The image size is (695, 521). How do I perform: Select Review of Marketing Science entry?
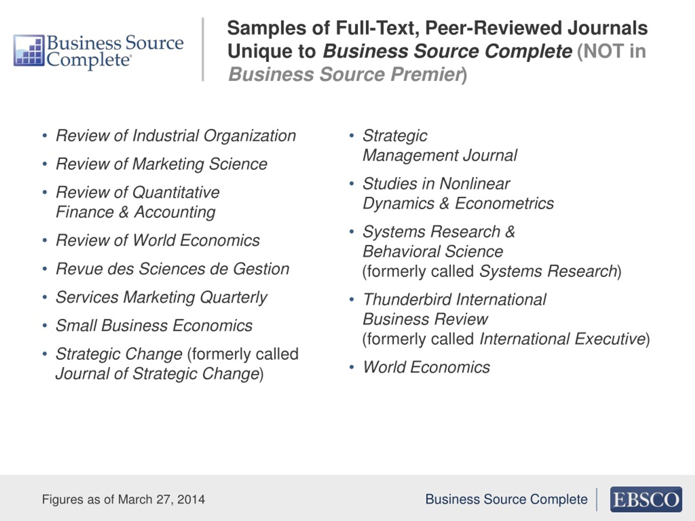point(162,164)
